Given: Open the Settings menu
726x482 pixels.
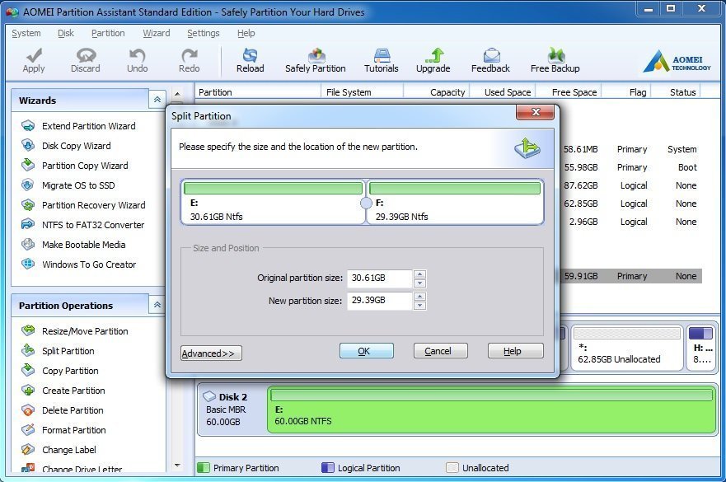Looking at the screenshot, I should (x=204, y=33).
